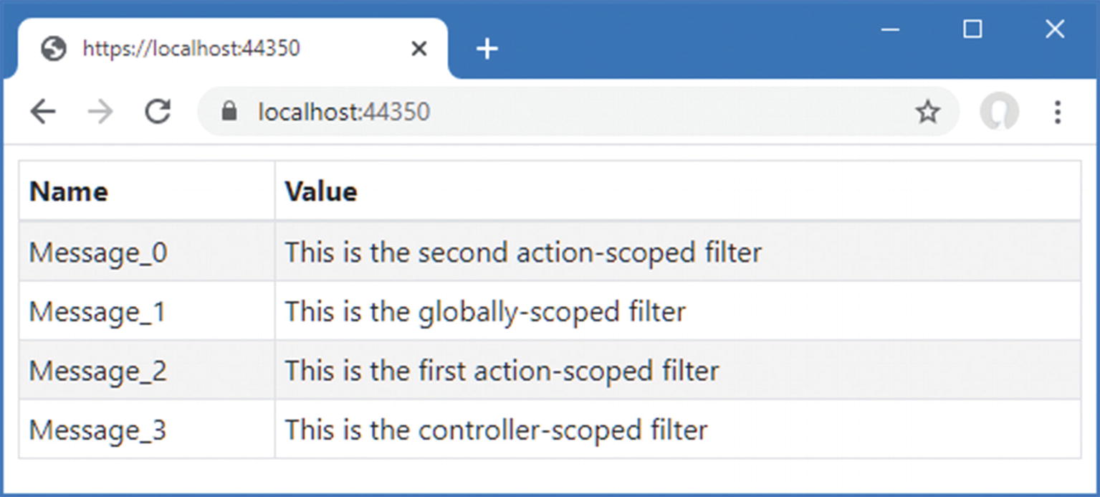Click the forward navigation arrow
Viewport: 1100px width, 497px height.
pos(100,112)
